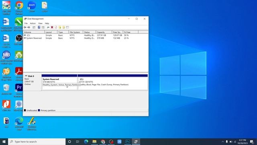Click the 237.91 GB capacity cell
Viewport: 257px width, 145px height.
tap(102, 35)
